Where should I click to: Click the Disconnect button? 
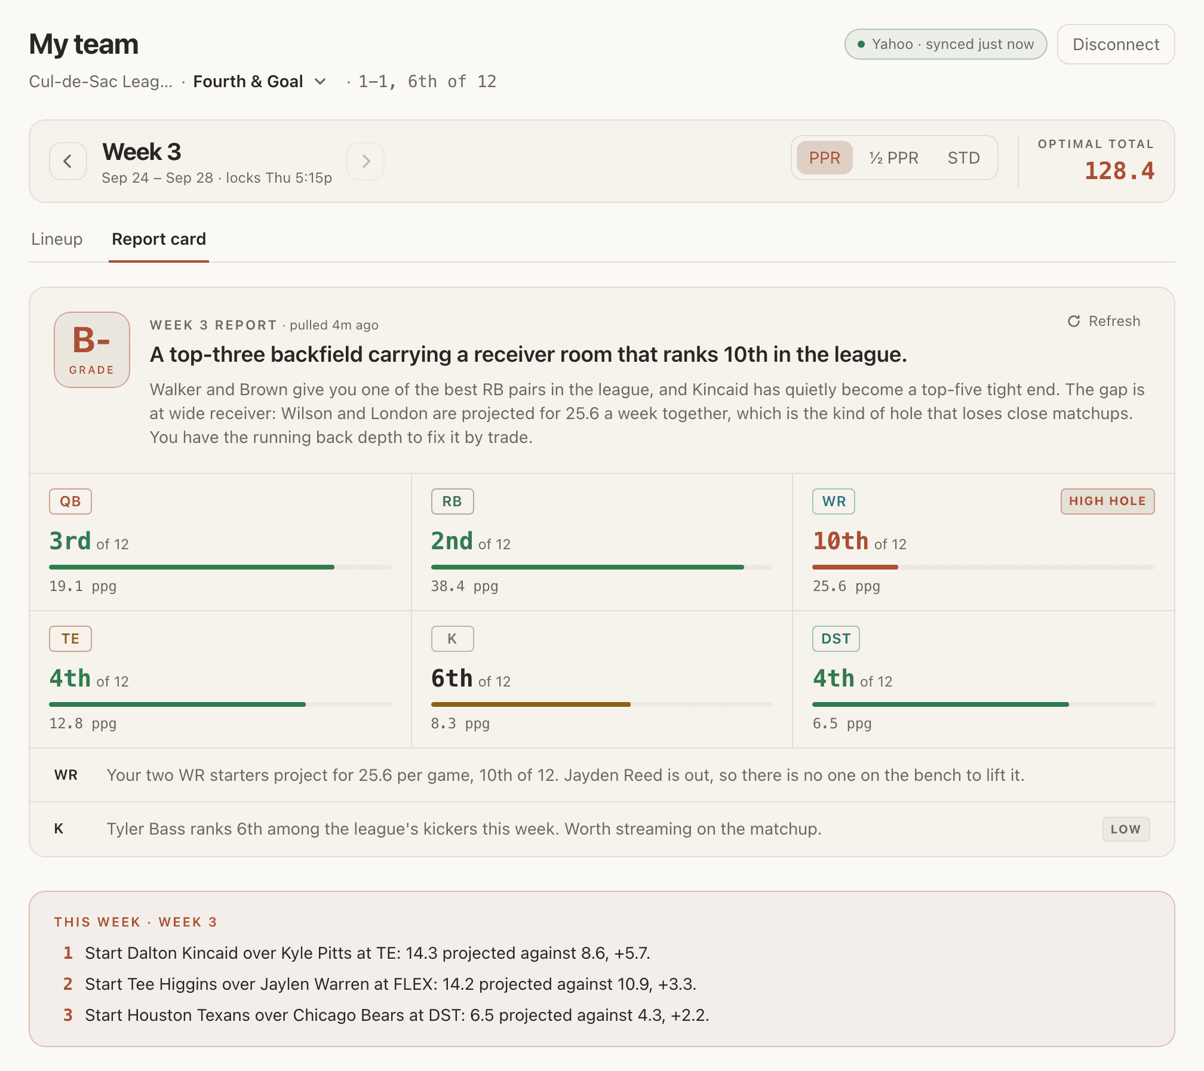click(x=1116, y=44)
